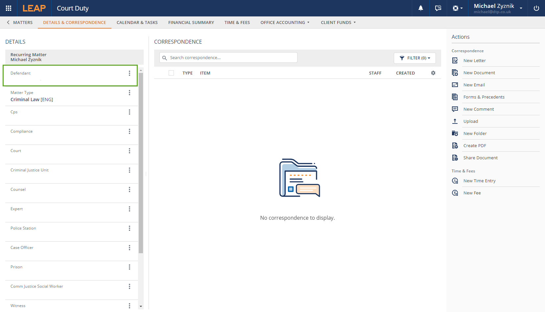Focus the Search correspondence field
Image resolution: width=545 pixels, height=312 pixels.
click(232, 57)
